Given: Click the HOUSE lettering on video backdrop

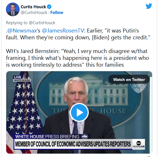Looking at the screenshot, I should pyautogui.click(x=113, y=111).
